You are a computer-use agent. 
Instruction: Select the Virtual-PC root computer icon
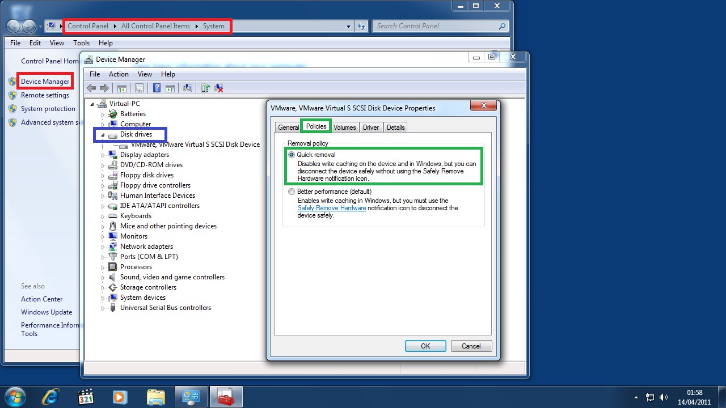[102, 104]
